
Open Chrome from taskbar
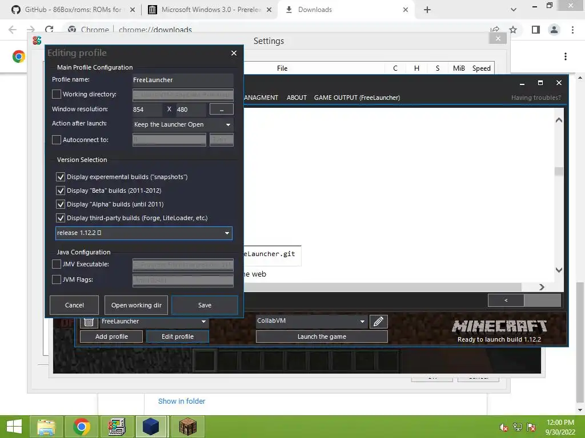pos(81,427)
